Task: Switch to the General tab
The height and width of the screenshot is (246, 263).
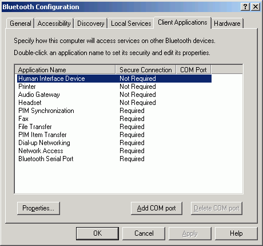Action: click(21, 24)
